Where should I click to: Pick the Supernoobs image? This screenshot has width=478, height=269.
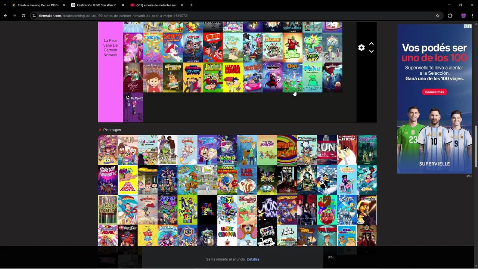click(x=167, y=210)
